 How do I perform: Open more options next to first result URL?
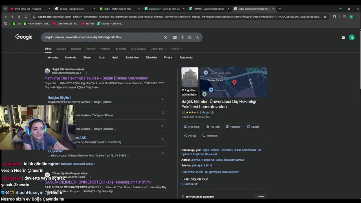(87, 73)
